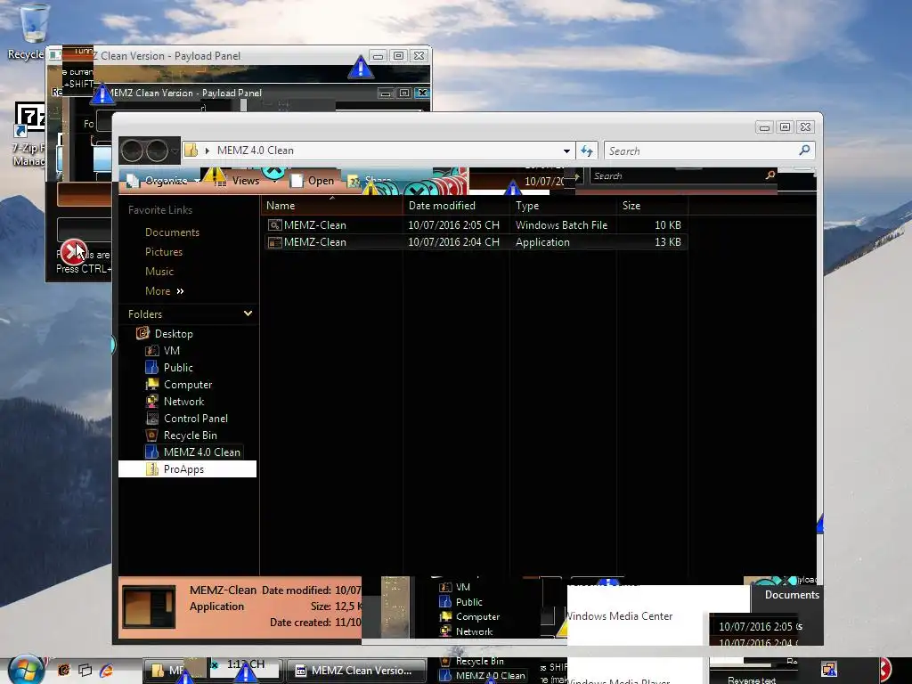Refresh the MEMZ 4.0 Clean folder view
Image resolution: width=912 pixels, height=684 pixels.
(586, 151)
